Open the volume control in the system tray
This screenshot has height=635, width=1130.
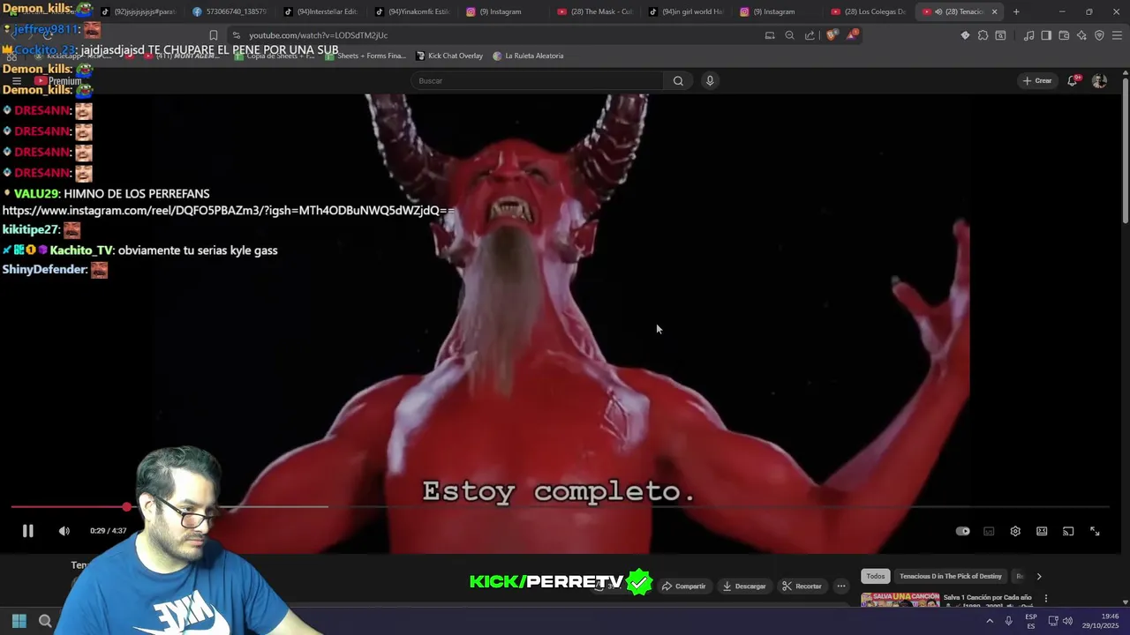pyautogui.click(x=1067, y=621)
